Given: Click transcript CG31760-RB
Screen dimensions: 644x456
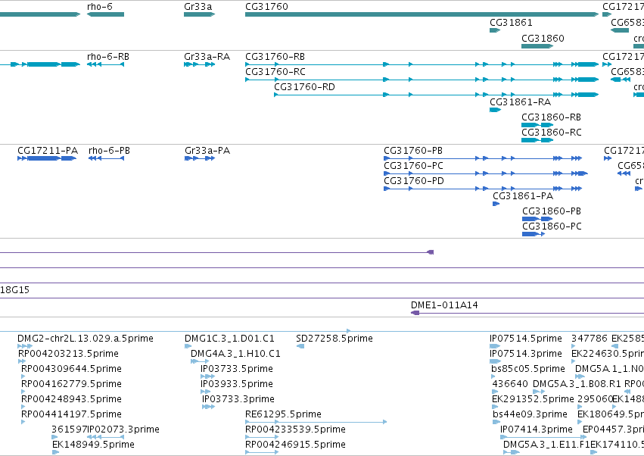Looking at the screenshot, I should pos(422,64).
